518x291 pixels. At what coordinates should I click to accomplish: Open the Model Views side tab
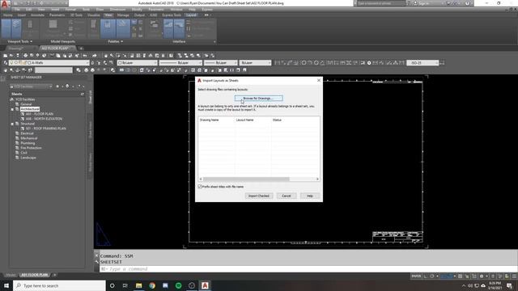(90, 162)
